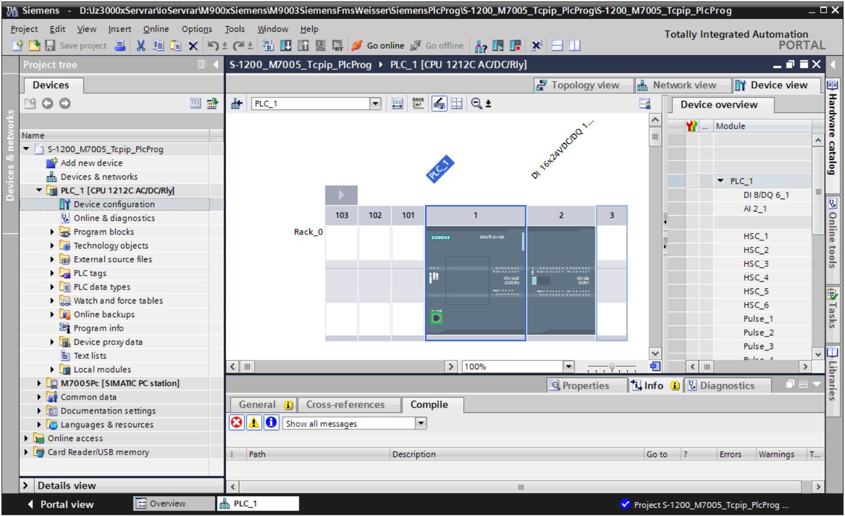Viewport: 845px width, 516px height.
Task: Click the Stop CPU icon
Action: point(515,46)
